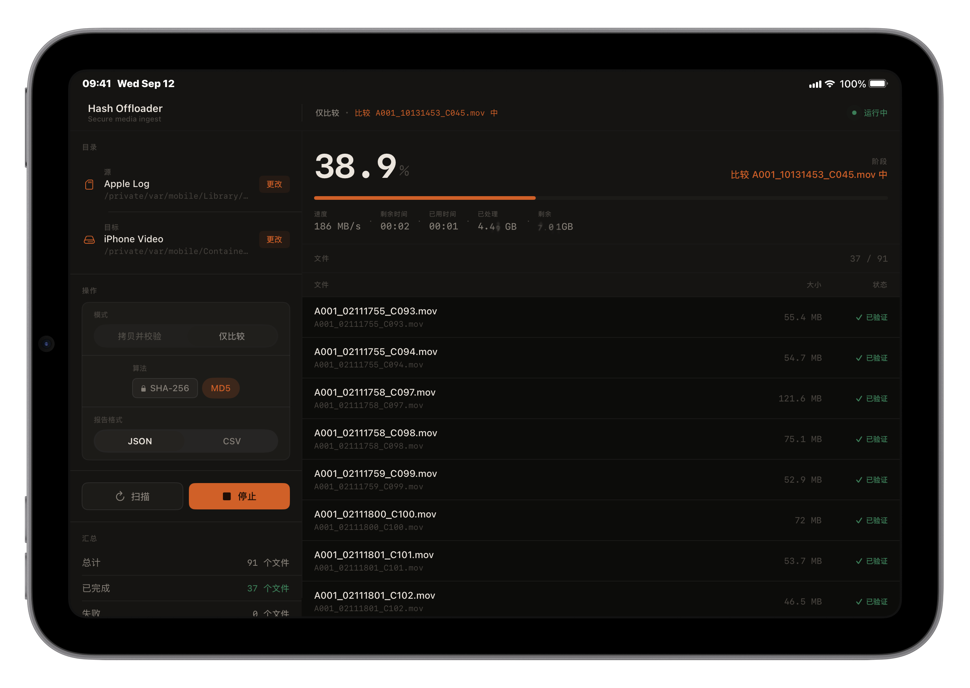Click the green running status dot
The width and height of the screenshot is (970, 688).
coord(854,113)
